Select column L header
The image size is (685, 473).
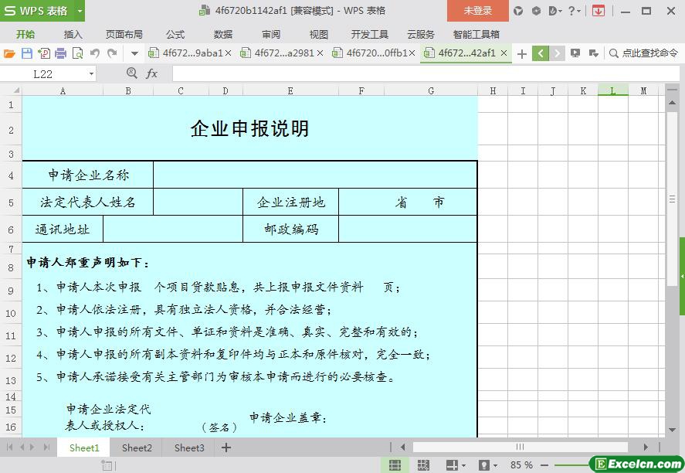pos(612,90)
